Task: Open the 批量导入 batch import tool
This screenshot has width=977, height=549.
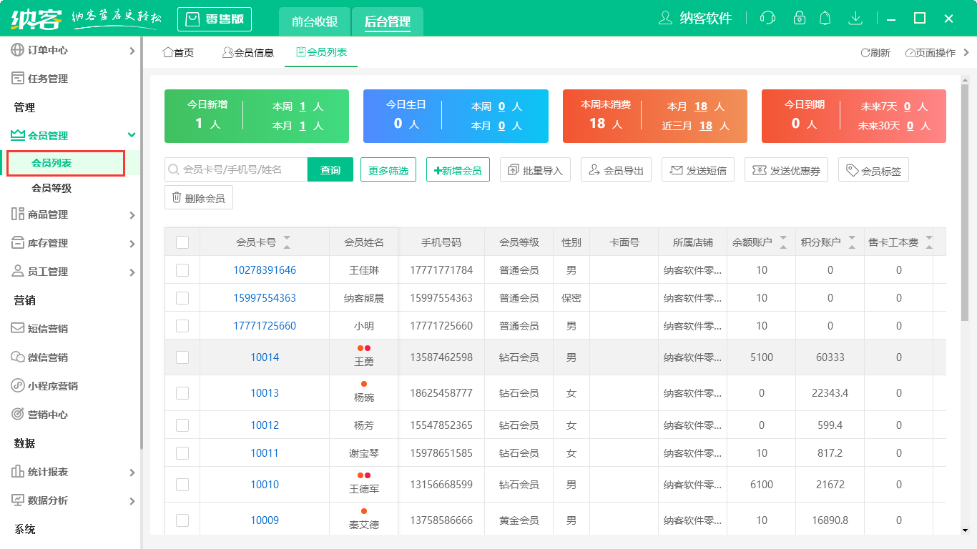Action: point(535,169)
